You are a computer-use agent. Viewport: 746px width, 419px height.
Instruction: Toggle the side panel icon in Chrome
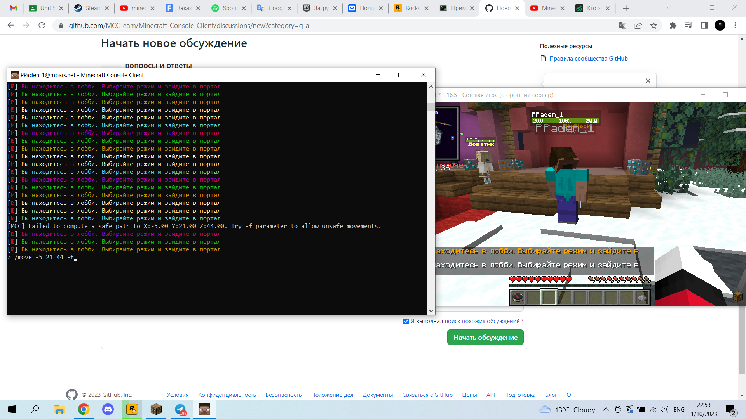coord(704,26)
